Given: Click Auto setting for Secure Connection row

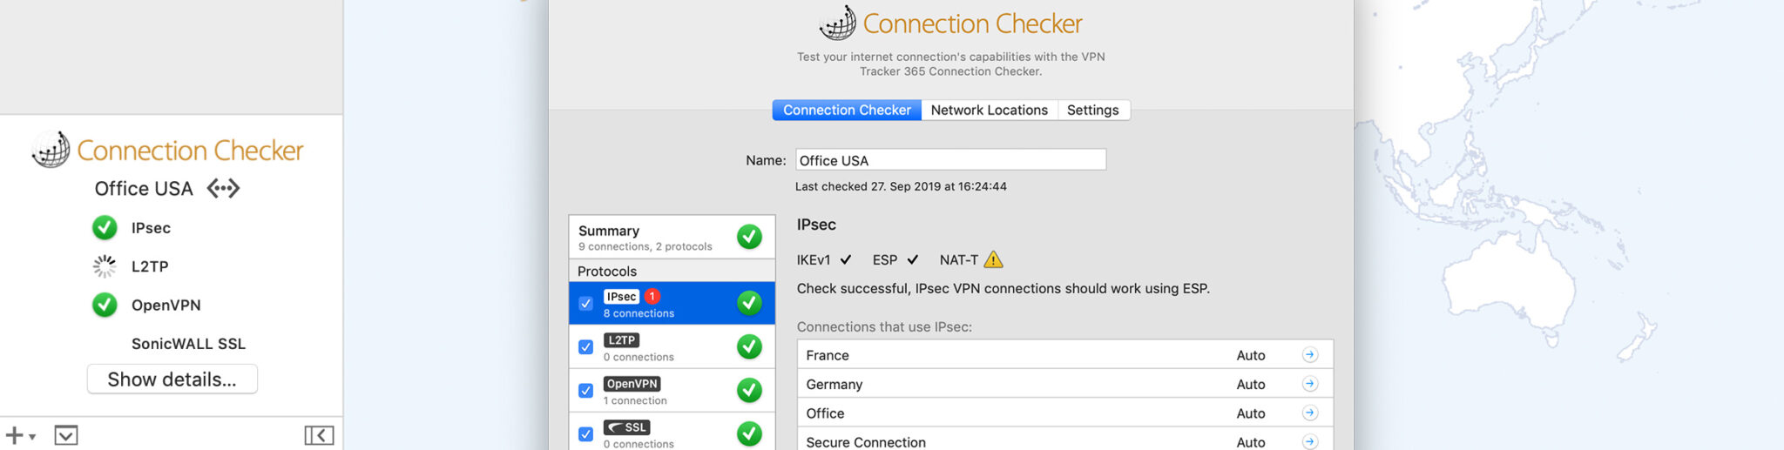Looking at the screenshot, I should pyautogui.click(x=1250, y=442).
